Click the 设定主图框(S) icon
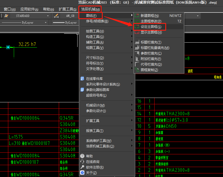 [137, 27]
